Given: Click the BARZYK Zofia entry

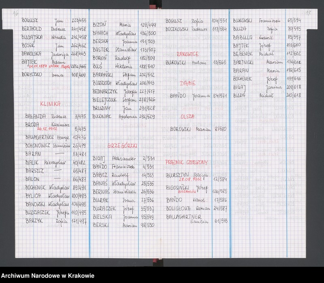Looking at the screenshot, I should (x=55, y=221).
